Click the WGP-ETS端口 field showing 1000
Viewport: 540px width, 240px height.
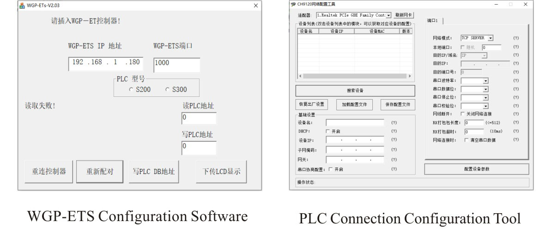(x=176, y=65)
